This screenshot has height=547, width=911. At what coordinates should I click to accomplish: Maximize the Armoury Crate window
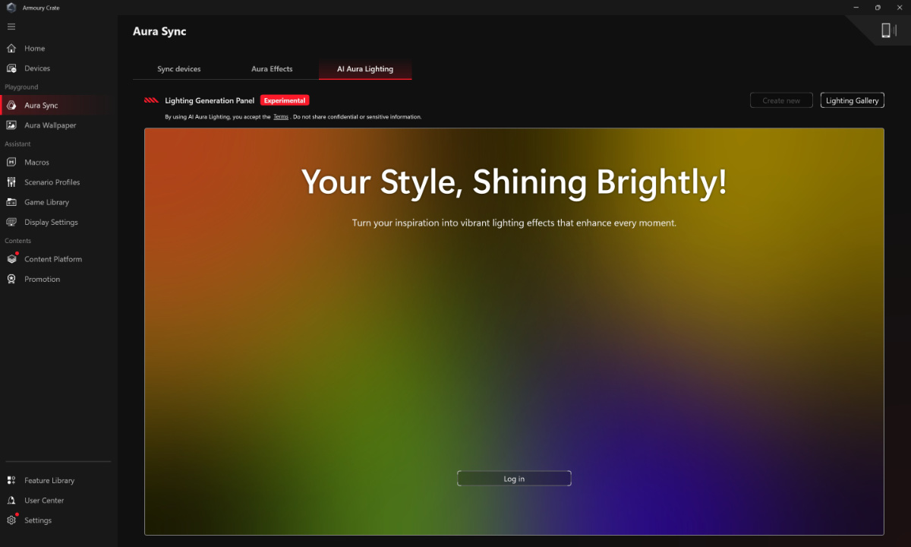click(x=878, y=8)
